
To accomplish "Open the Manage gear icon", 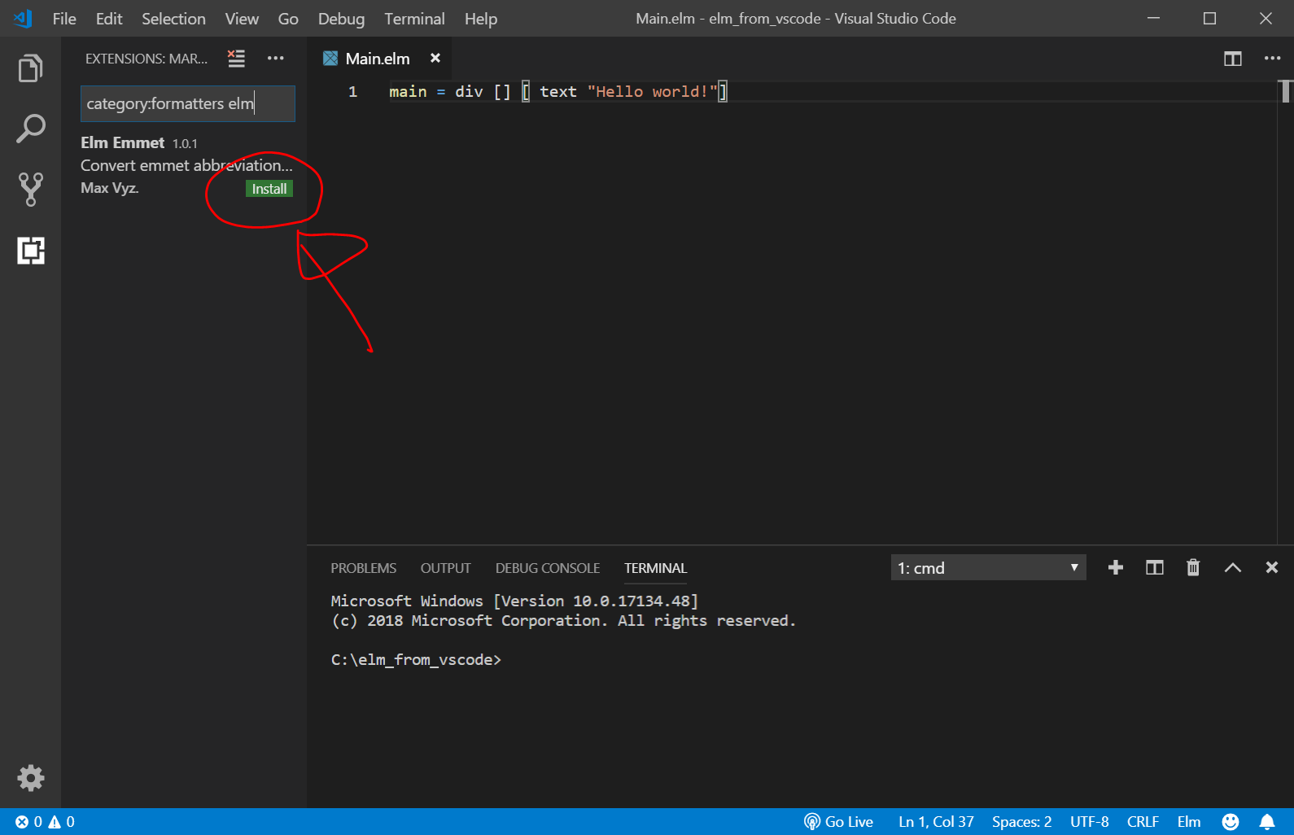I will coord(30,778).
